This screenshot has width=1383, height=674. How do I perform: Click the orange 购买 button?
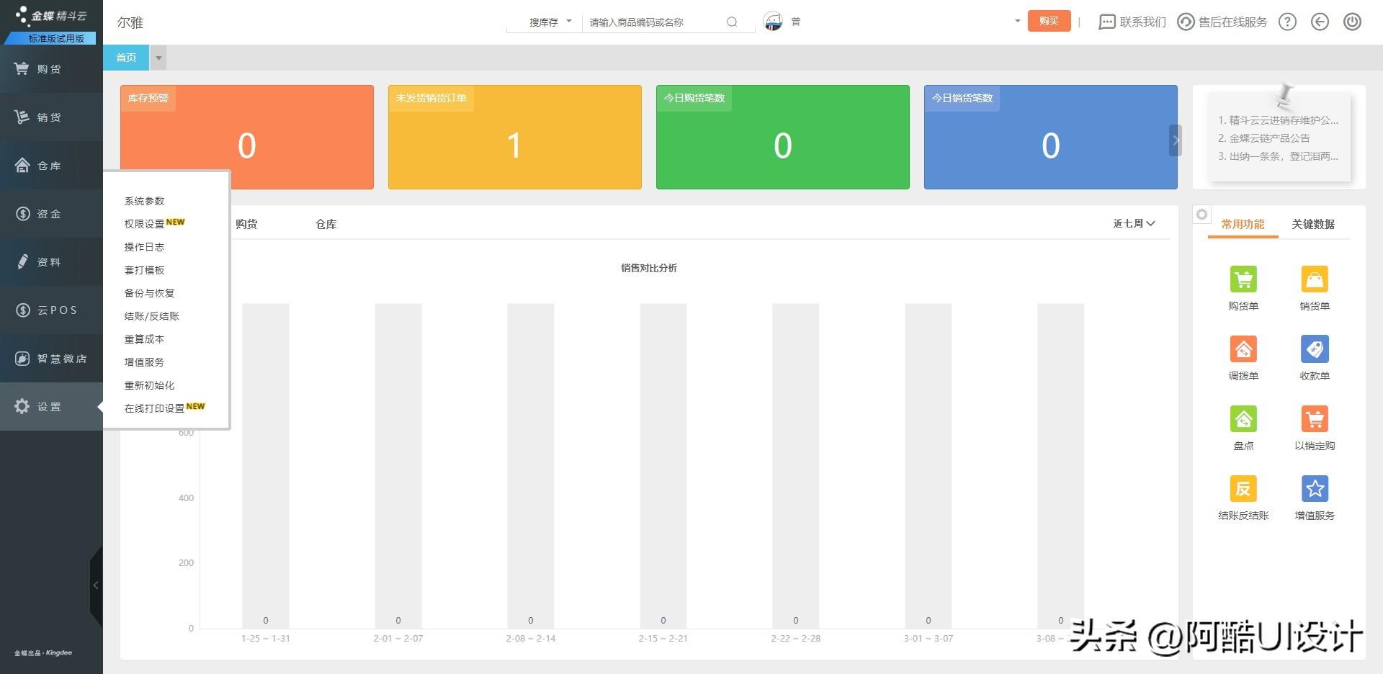tap(1049, 21)
